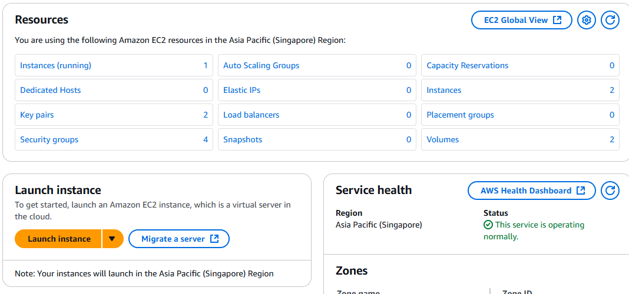Click the Volumes count 2
The image size is (629, 294).
click(612, 140)
